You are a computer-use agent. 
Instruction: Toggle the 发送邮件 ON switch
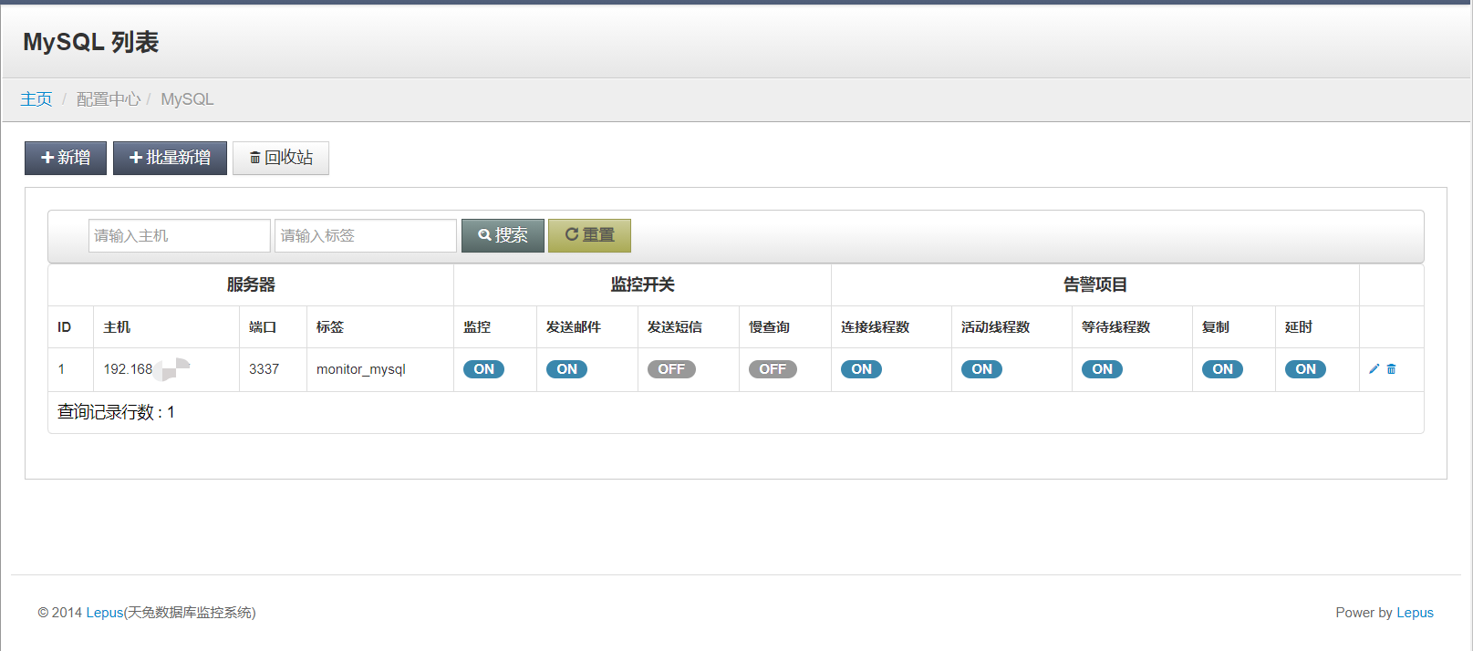(x=566, y=369)
